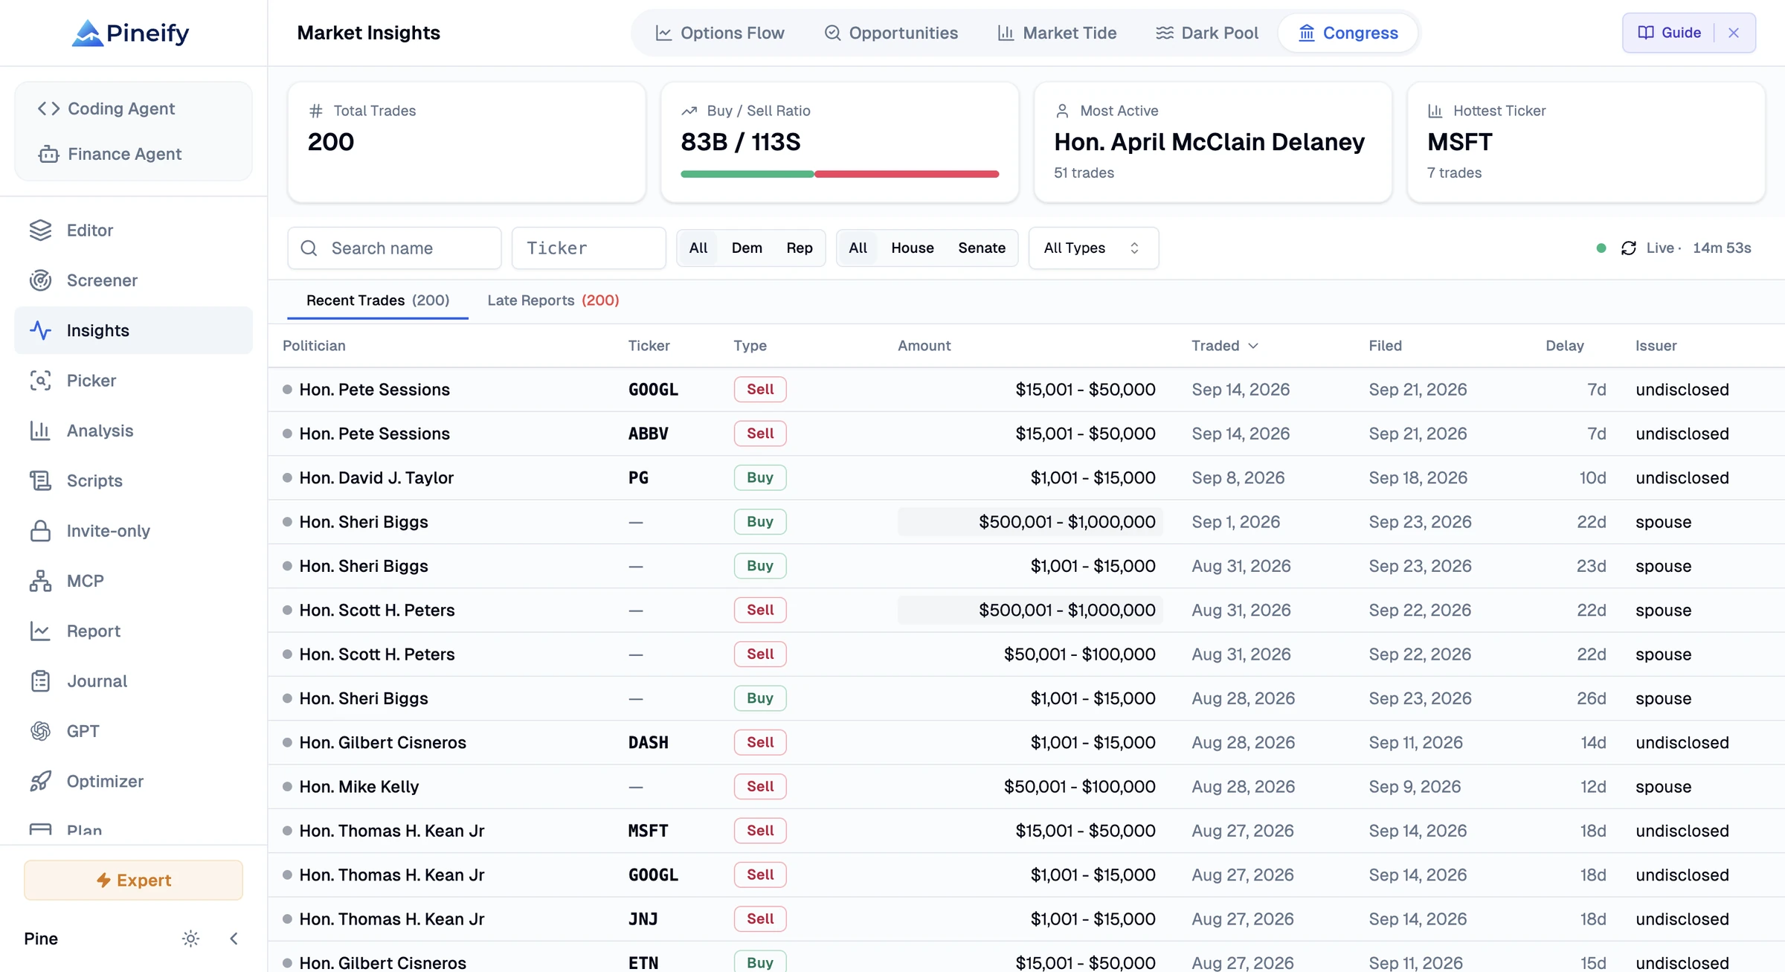Image resolution: width=1785 pixels, height=972 pixels.
Task: Open the Scripts sidebar icon
Action: tap(40, 480)
